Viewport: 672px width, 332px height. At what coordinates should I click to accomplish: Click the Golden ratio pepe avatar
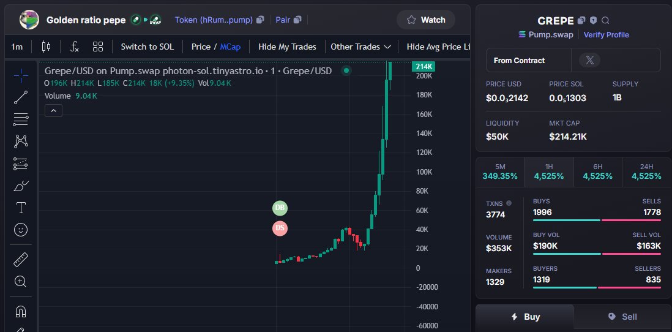click(x=29, y=20)
